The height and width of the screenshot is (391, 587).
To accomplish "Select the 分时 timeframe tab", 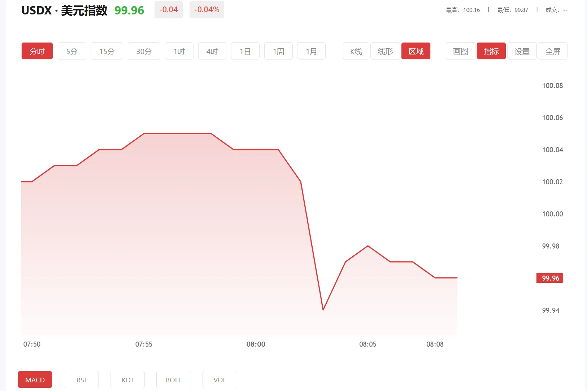I will 37,51.
